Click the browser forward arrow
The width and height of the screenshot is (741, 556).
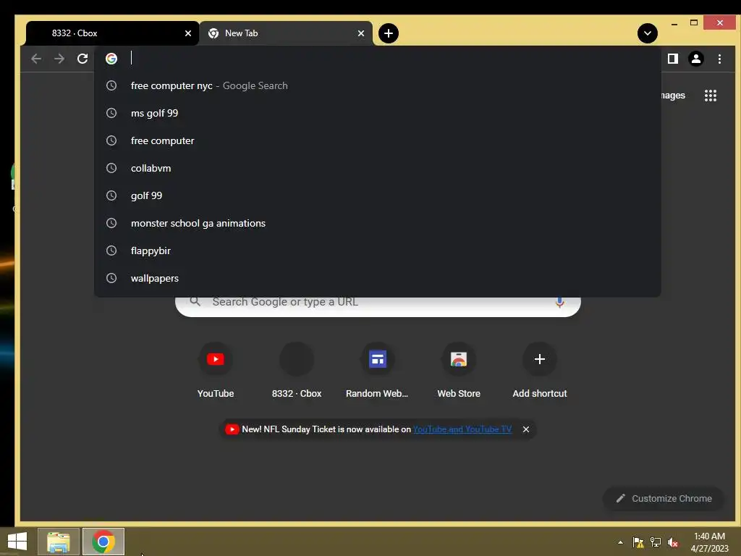59,59
